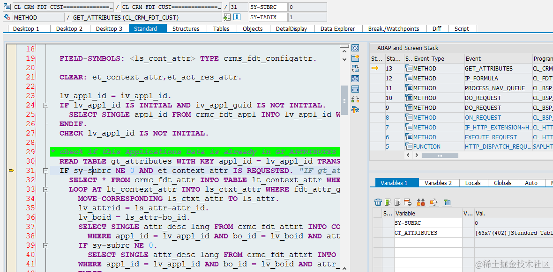The image size is (553, 272).
Task: Close the source code tool with X icon
Action: [355, 48]
